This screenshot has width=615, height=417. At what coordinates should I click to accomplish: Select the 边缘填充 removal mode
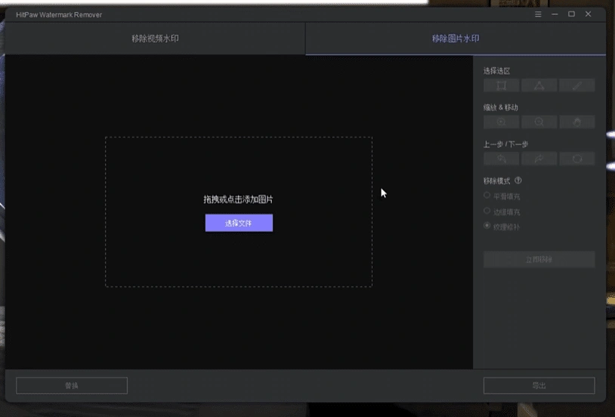(487, 211)
